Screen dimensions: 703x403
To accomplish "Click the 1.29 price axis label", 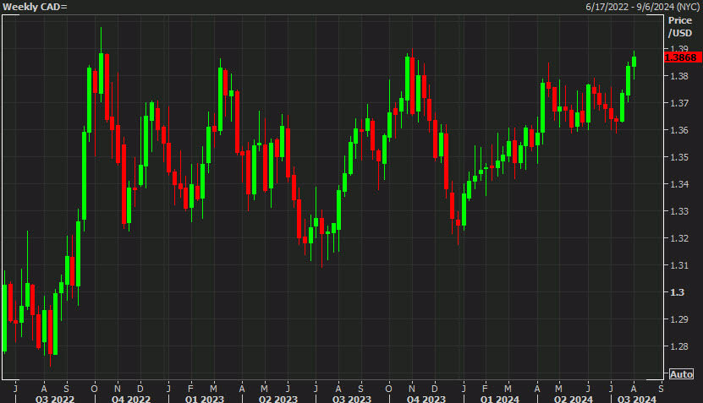I will click(x=678, y=319).
